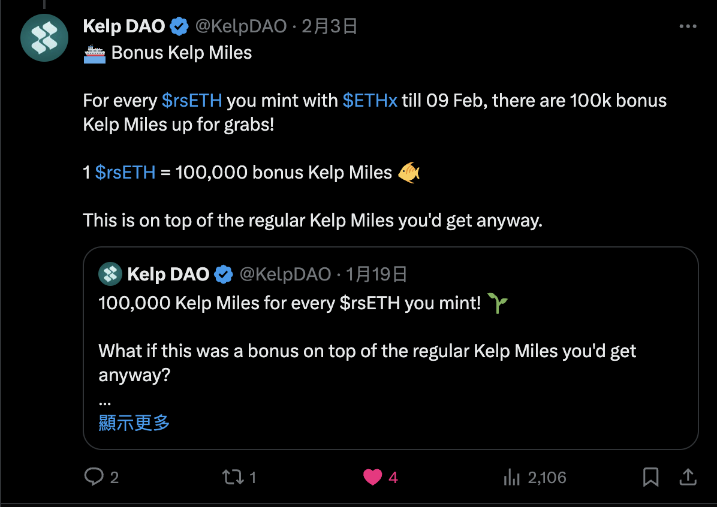This screenshot has height=507, width=717.
Task: Click the reply speech bubble icon
Action: point(94,477)
